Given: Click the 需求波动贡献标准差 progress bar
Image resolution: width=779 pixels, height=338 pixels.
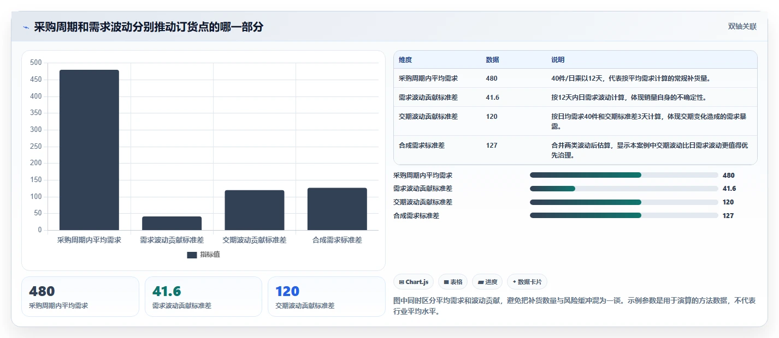Looking at the screenshot, I should click(624, 189).
